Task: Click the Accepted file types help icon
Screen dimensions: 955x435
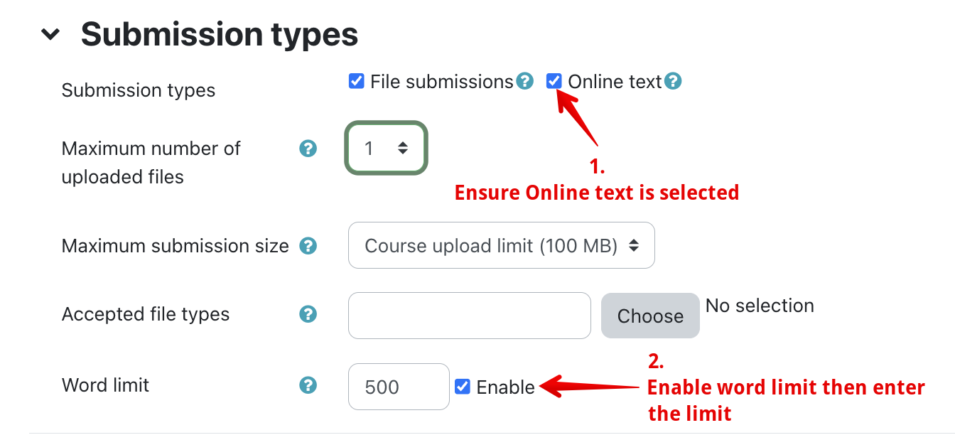Action: [308, 314]
